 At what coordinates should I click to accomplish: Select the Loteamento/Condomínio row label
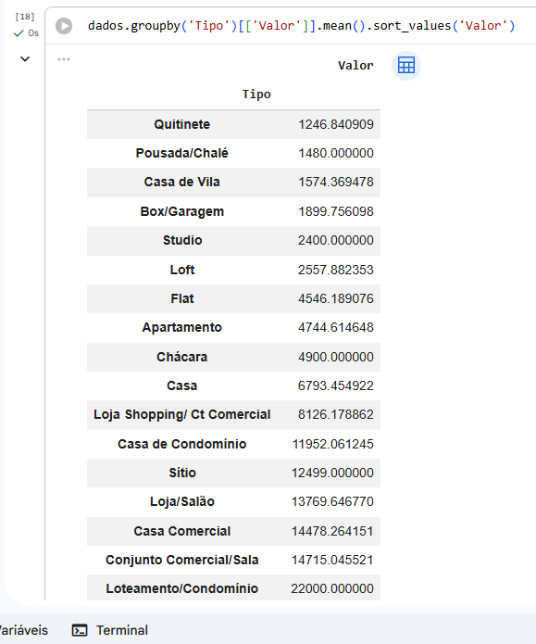(x=181, y=588)
